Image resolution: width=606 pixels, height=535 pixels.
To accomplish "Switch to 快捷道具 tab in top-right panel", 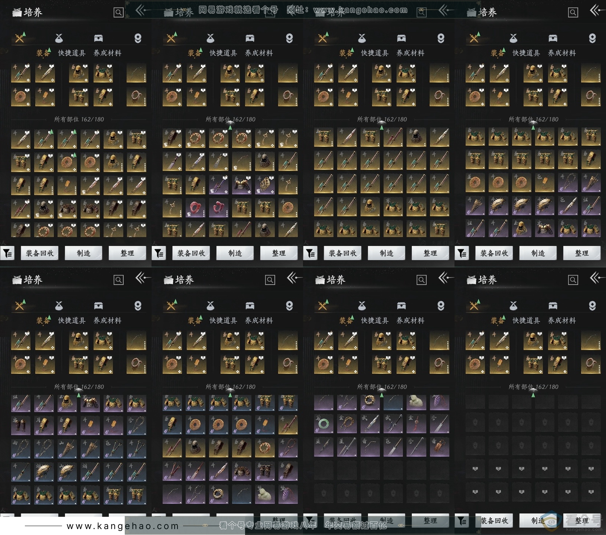I will coord(526,53).
